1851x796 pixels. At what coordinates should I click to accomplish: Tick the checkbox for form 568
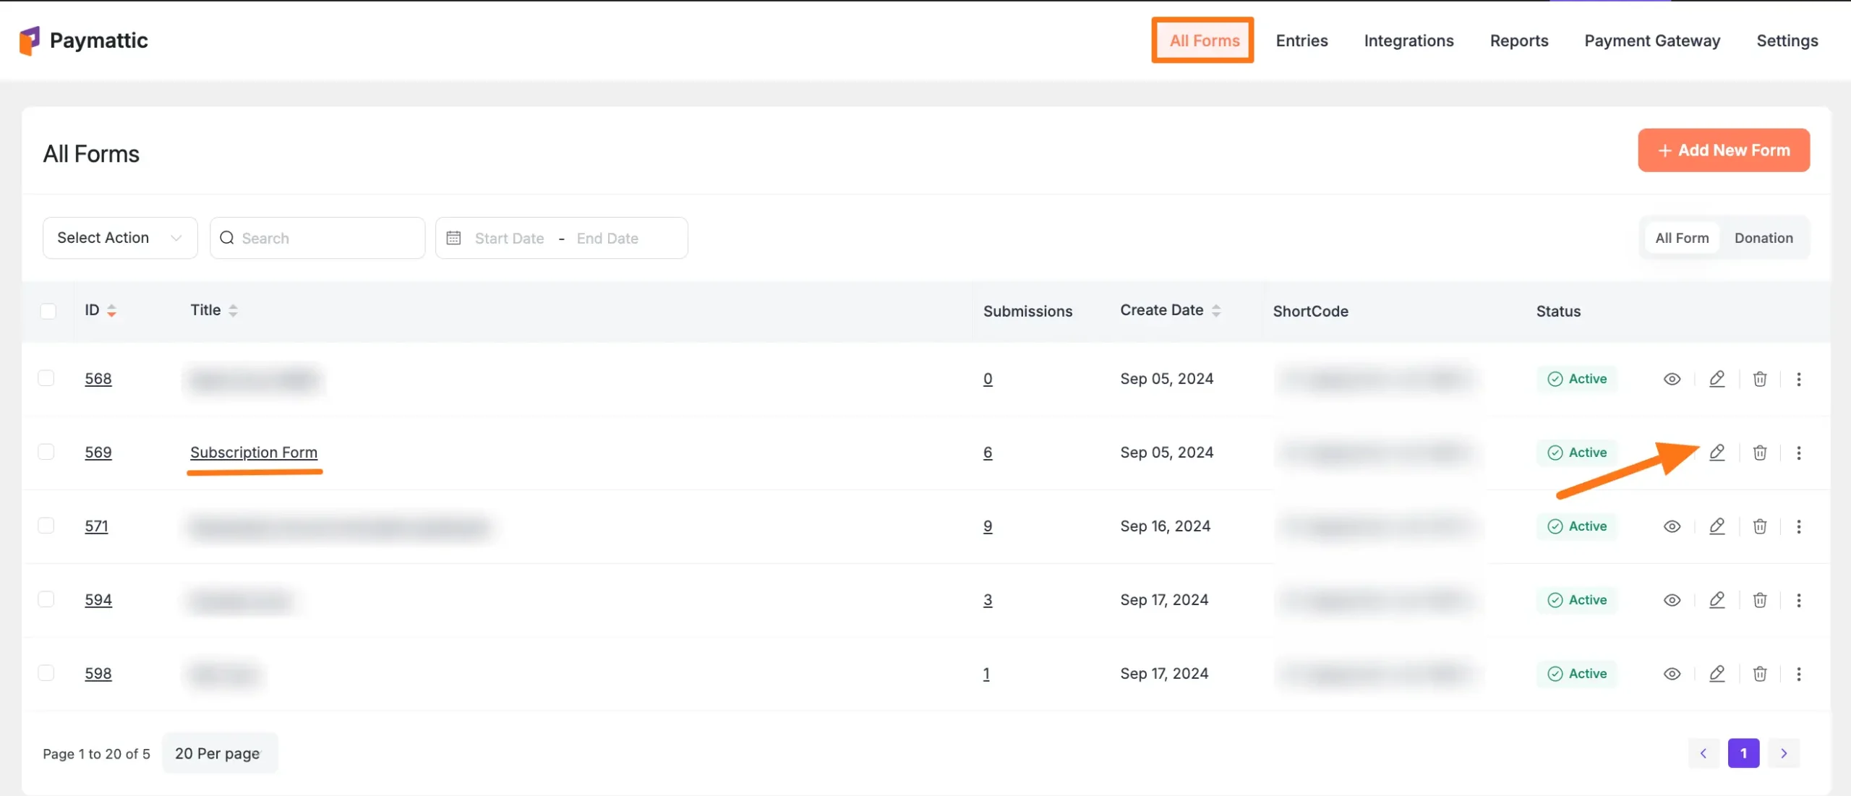tap(46, 378)
